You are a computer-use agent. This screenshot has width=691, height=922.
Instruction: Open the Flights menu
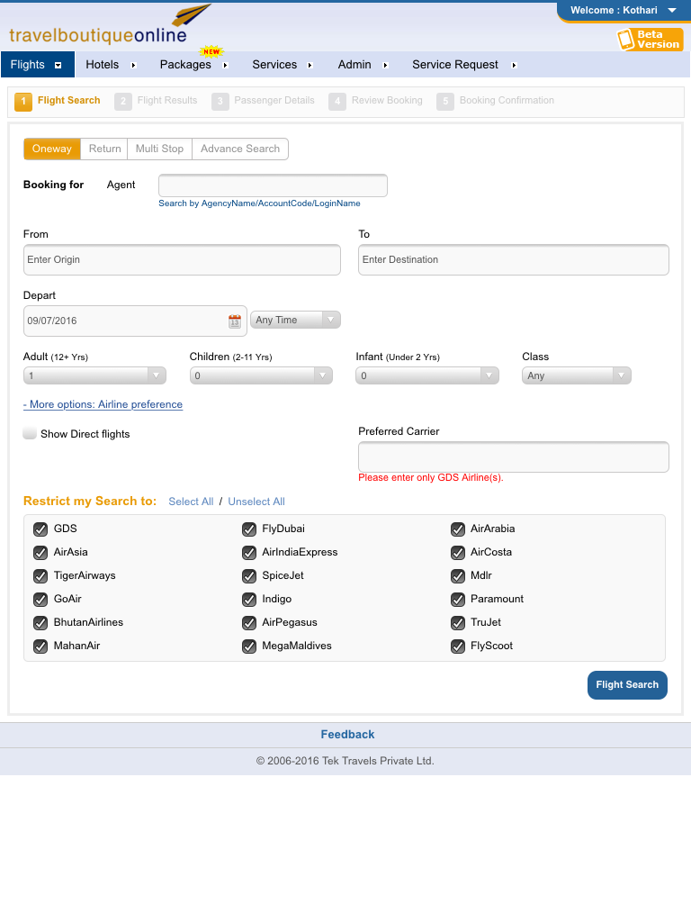point(38,65)
